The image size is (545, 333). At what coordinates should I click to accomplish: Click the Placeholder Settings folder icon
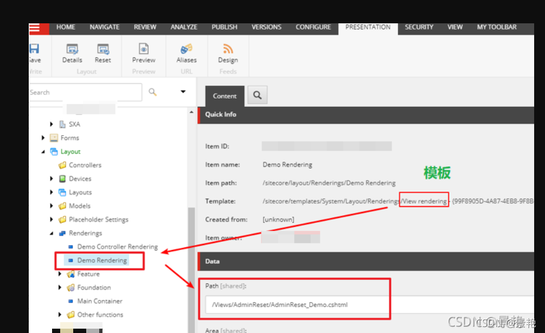click(62, 219)
